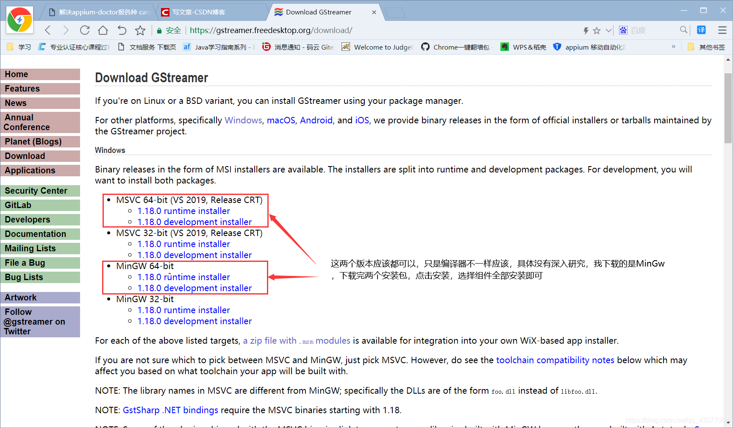Open the Download sidebar item
Screen dimensions: 733x428
40,156
